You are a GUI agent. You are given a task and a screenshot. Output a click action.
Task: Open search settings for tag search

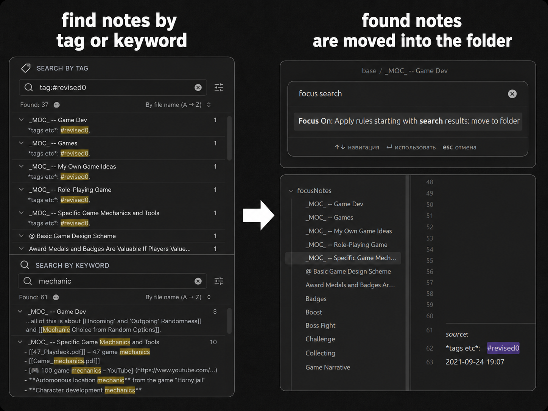tap(219, 87)
